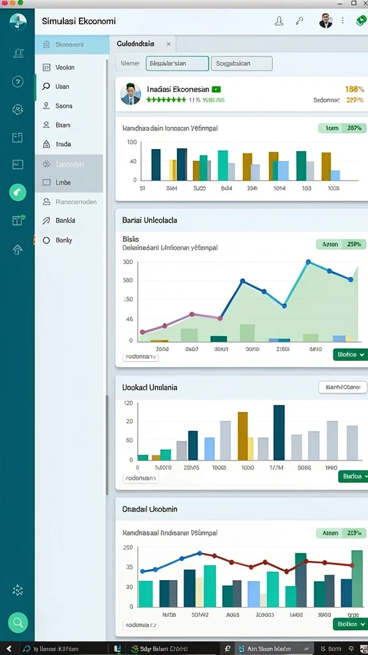
Task: Click the bell notification icon in sidebar
Action: [18, 52]
